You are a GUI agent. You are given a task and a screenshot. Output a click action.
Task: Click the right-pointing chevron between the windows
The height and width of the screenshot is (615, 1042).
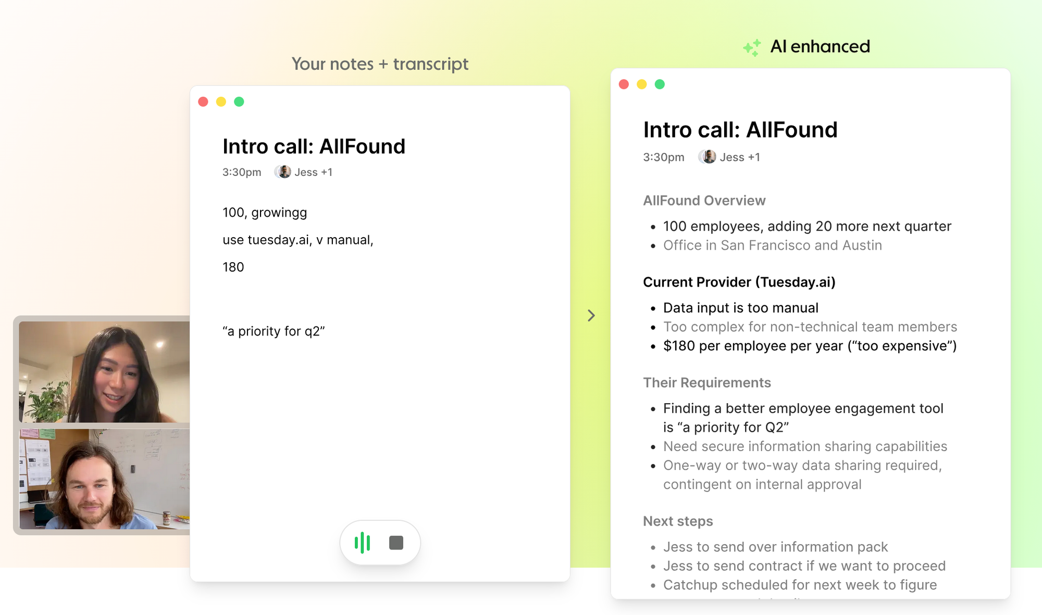591,316
